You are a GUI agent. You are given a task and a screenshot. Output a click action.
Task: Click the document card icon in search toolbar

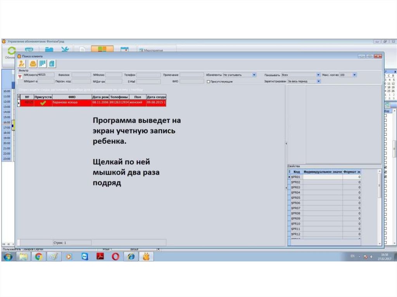click(x=52, y=64)
